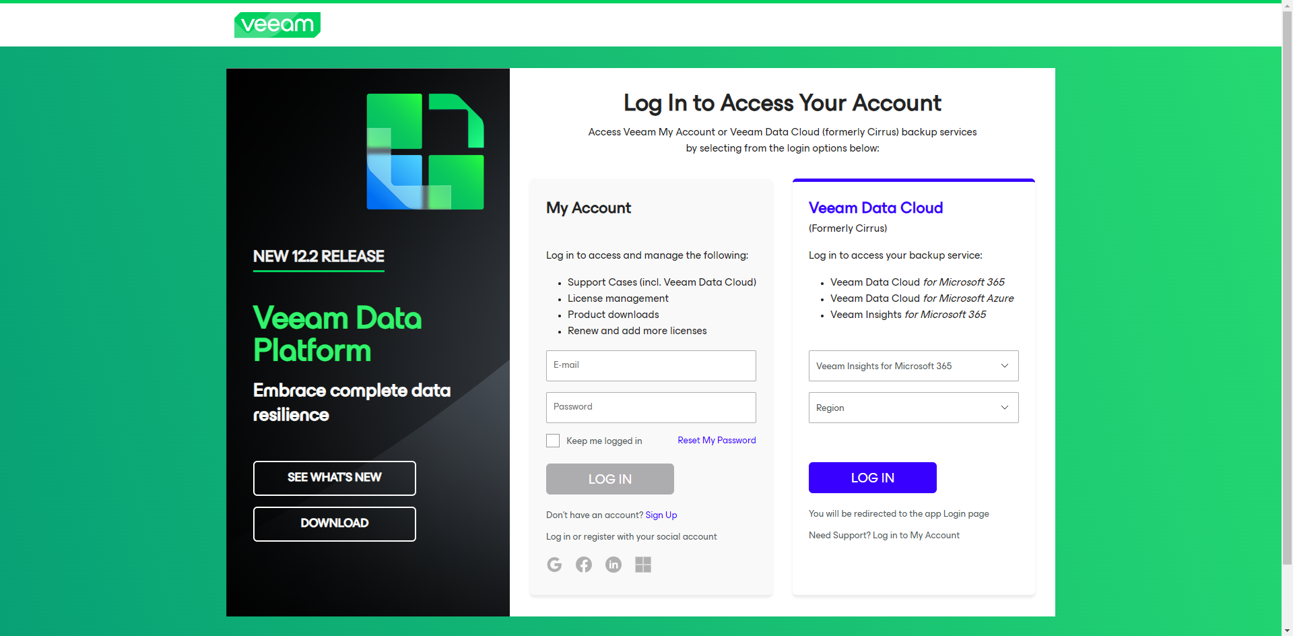Open the Reset My Password link
This screenshot has width=1293, height=636.
(x=717, y=440)
